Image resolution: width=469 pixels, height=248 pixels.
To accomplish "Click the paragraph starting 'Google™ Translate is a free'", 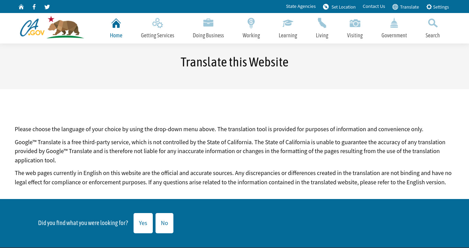I will click(230, 151).
